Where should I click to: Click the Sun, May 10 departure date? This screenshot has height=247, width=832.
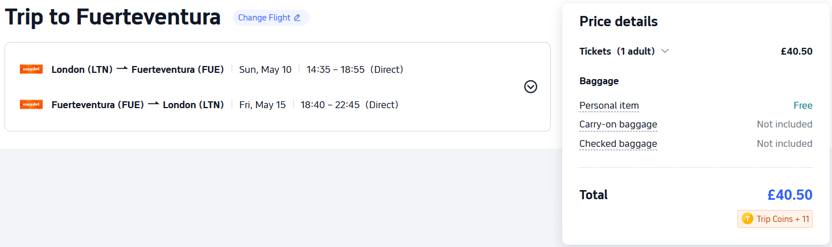pos(265,69)
